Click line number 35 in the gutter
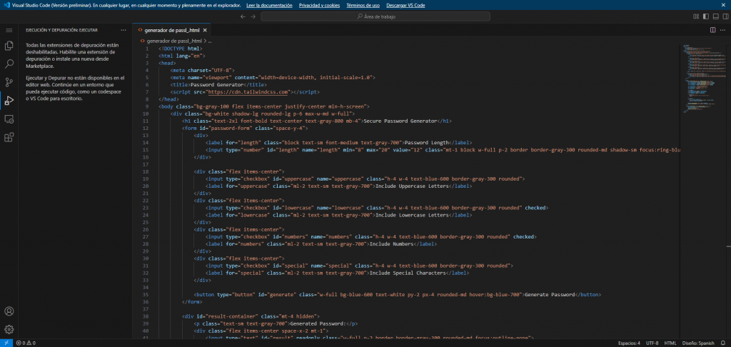Image resolution: width=731 pixels, height=347 pixels. [146, 295]
